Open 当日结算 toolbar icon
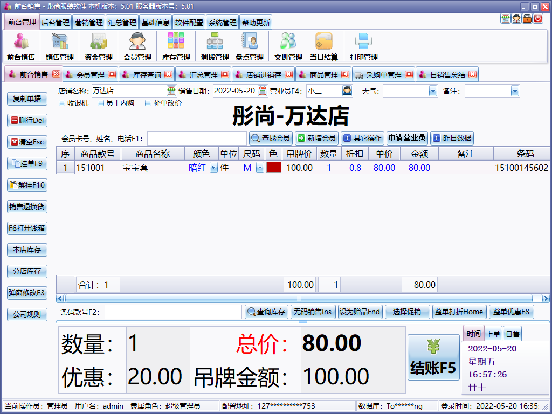The image size is (552, 414). (x=323, y=46)
